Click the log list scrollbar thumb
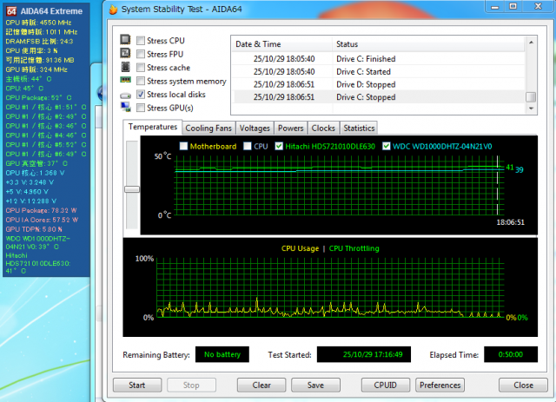The image size is (556, 402). pyautogui.click(x=531, y=96)
